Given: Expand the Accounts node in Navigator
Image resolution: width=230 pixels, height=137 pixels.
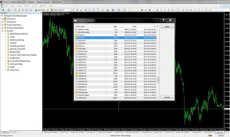Looking at the screenshot, I should pyautogui.click(x=2, y=19).
